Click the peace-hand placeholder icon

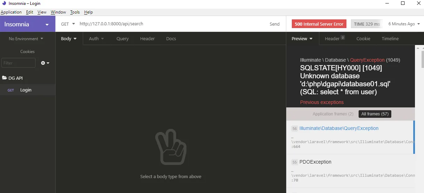pos(170,147)
